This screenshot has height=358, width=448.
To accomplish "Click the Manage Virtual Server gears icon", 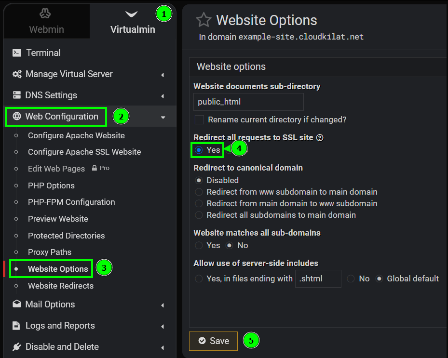I will [x=17, y=74].
